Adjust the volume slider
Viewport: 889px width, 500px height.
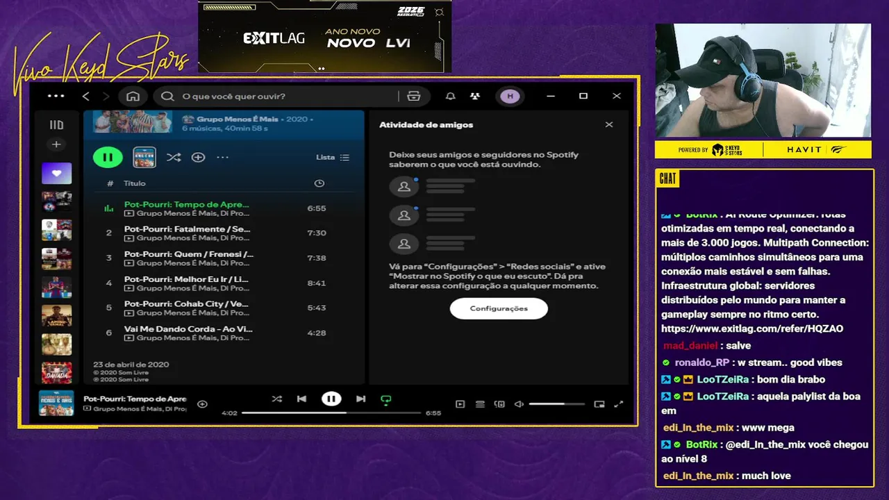556,404
